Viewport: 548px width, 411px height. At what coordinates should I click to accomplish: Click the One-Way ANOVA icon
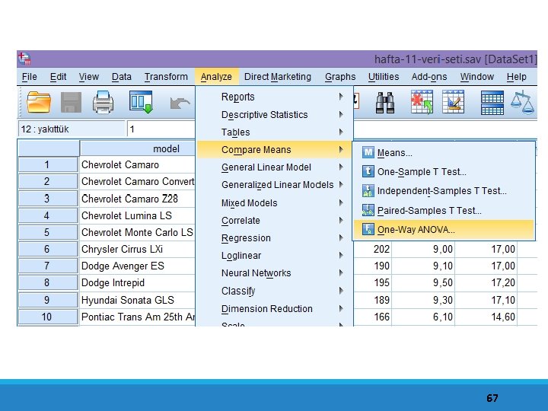tap(368, 229)
